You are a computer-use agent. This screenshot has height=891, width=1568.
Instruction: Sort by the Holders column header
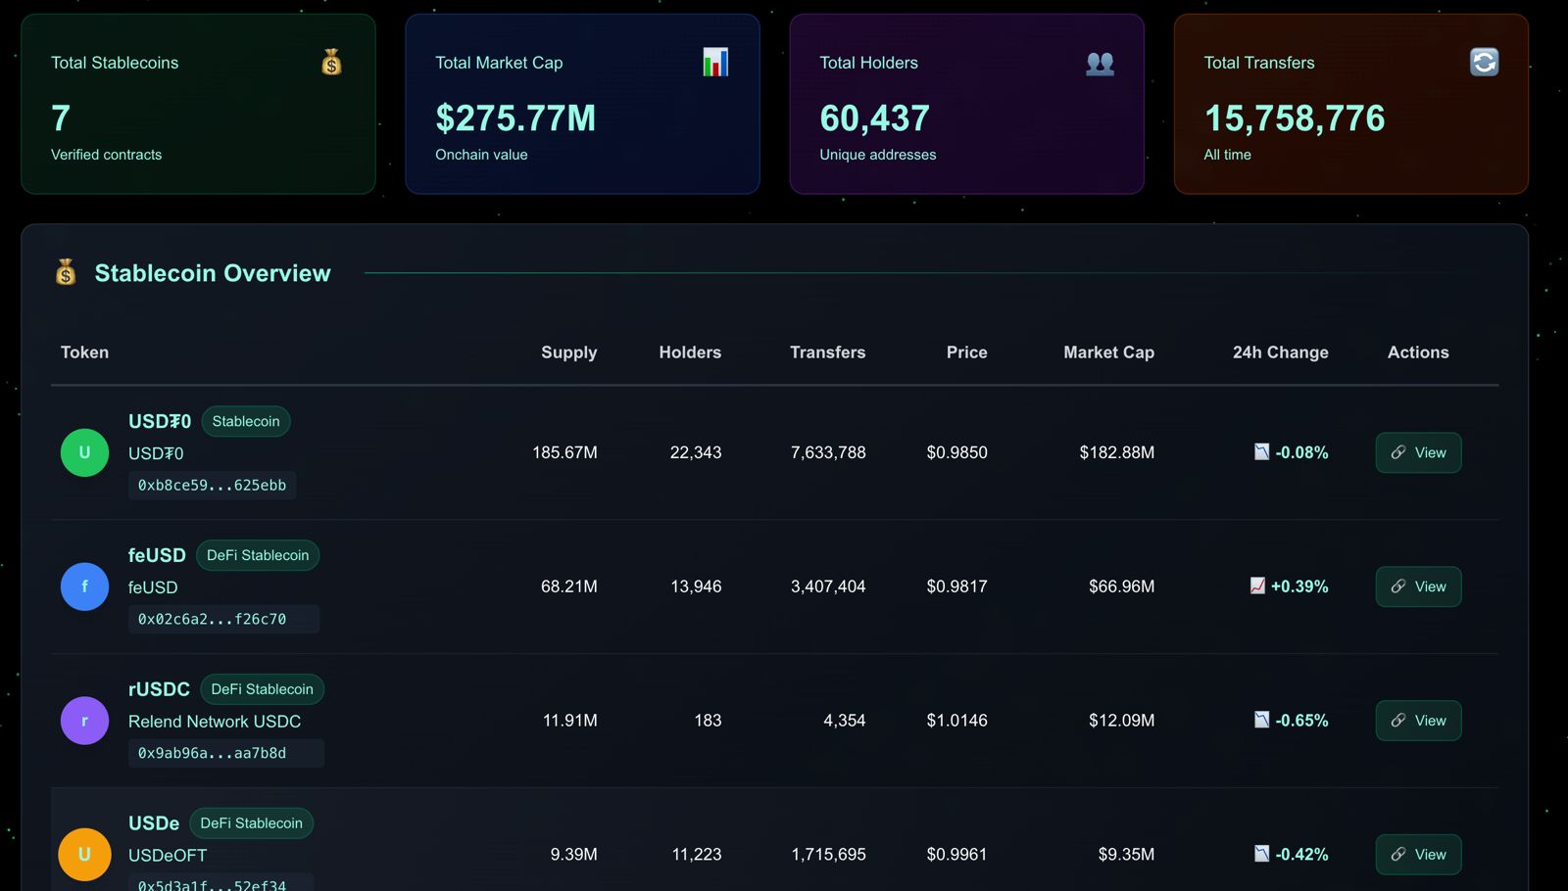[x=690, y=352]
